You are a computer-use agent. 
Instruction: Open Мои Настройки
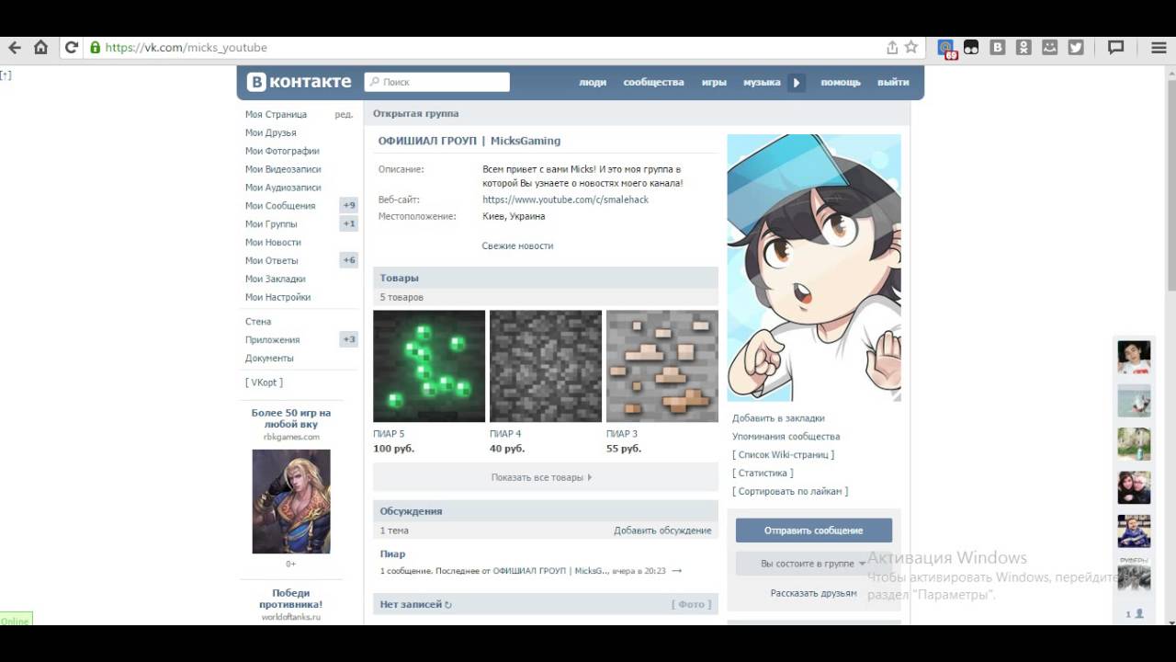coord(277,298)
